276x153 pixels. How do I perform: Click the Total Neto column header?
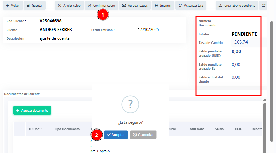196,129
